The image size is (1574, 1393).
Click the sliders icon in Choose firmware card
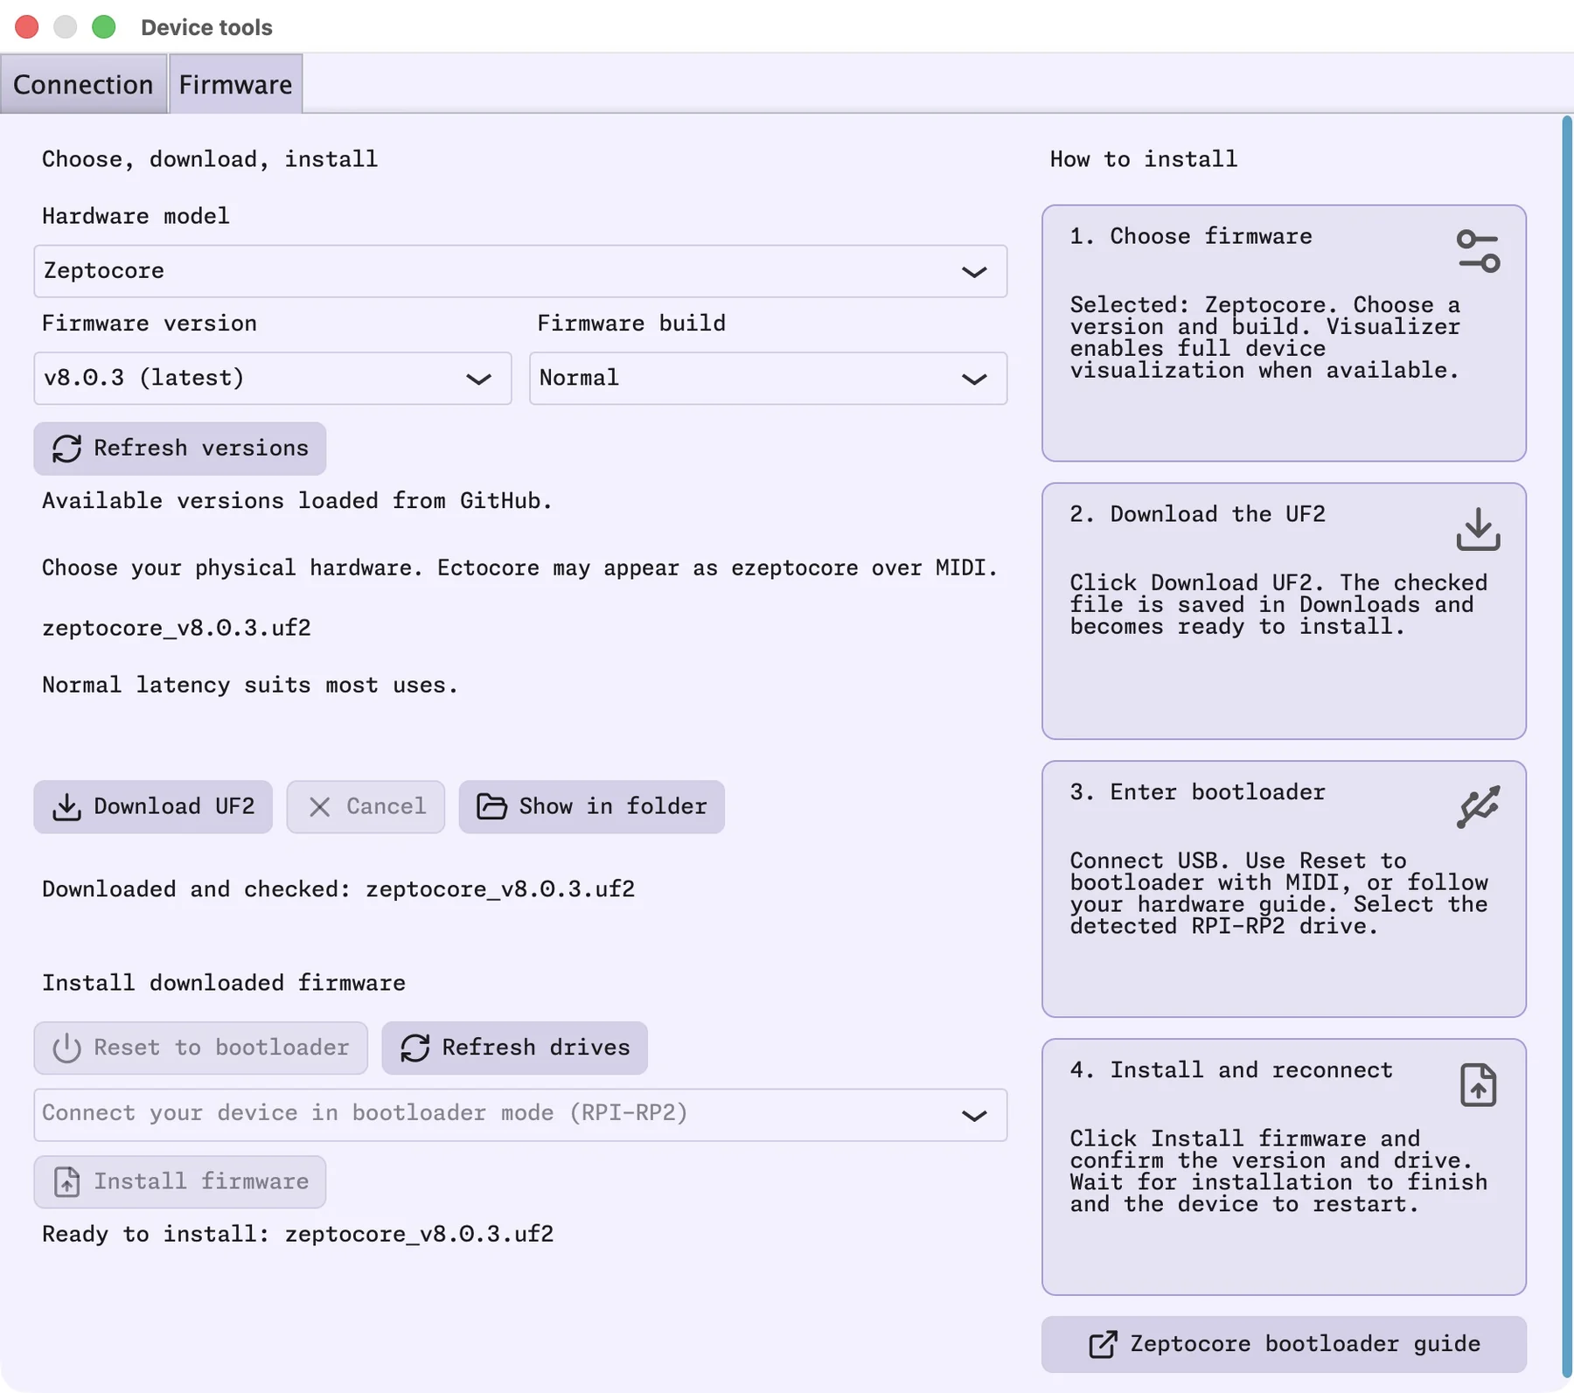pyautogui.click(x=1478, y=251)
